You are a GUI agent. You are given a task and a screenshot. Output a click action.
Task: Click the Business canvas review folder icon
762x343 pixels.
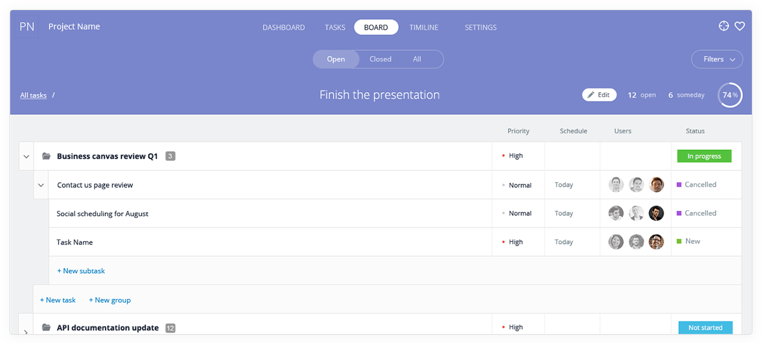46,156
